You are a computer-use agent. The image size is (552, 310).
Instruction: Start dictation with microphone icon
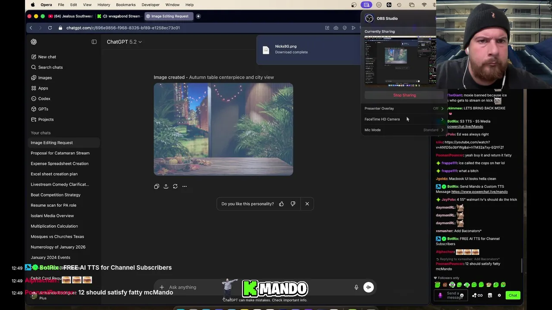point(356,287)
